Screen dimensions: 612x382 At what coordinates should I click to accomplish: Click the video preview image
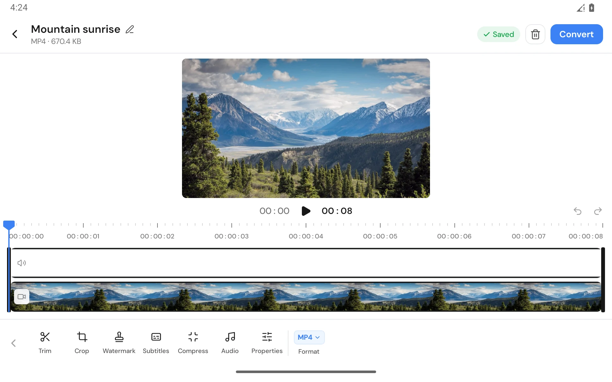pos(306,128)
